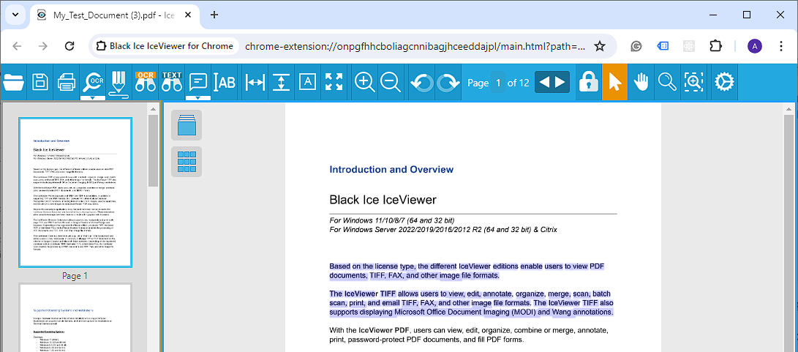Switch to the hand pan tool
798x352 pixels.
tap(641, 81)
